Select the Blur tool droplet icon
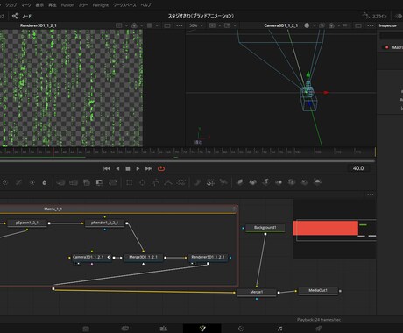 [45, 182]
